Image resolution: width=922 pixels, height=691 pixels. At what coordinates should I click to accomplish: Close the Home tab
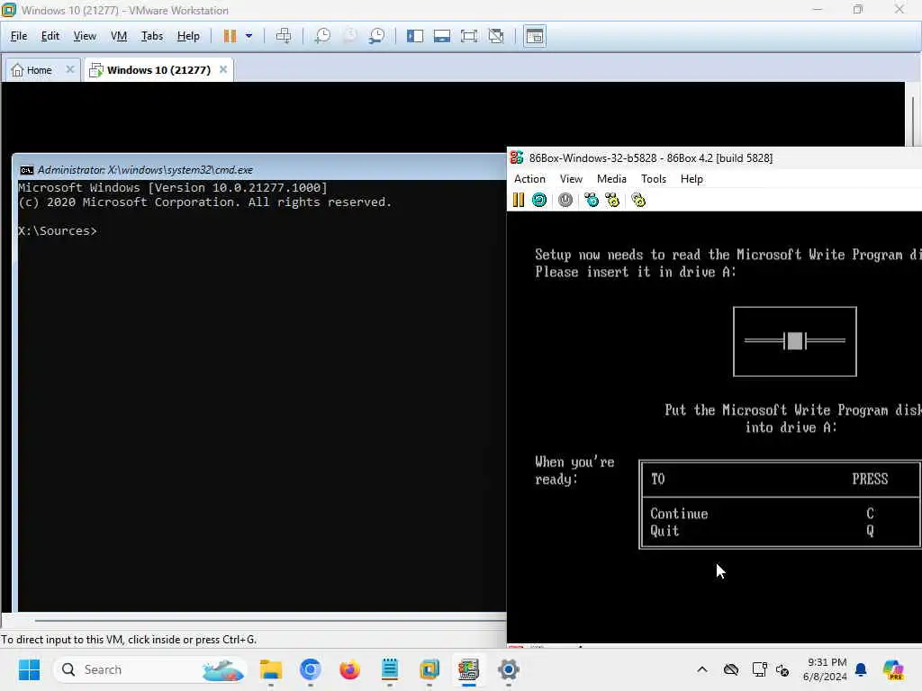tap(70, 69)
